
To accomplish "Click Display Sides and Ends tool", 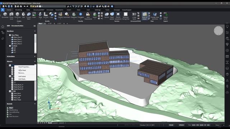I will click(155, 16).
